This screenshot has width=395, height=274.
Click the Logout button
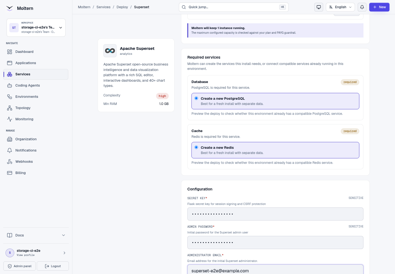coord(53,266)
